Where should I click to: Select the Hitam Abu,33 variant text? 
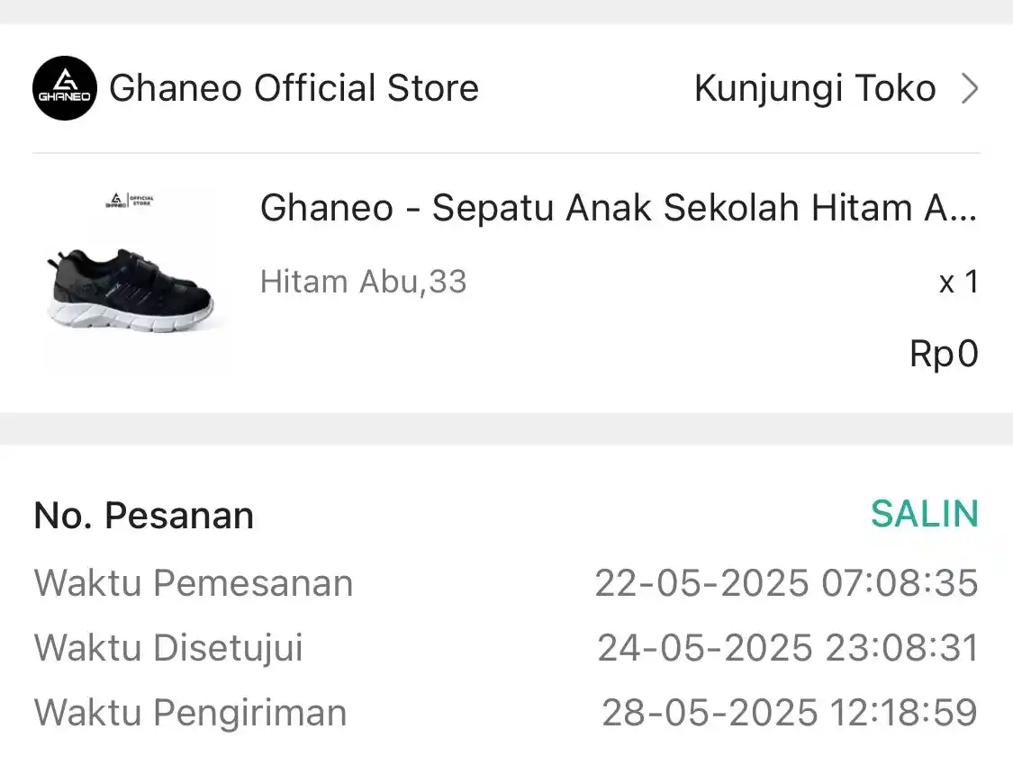(363, 282)
